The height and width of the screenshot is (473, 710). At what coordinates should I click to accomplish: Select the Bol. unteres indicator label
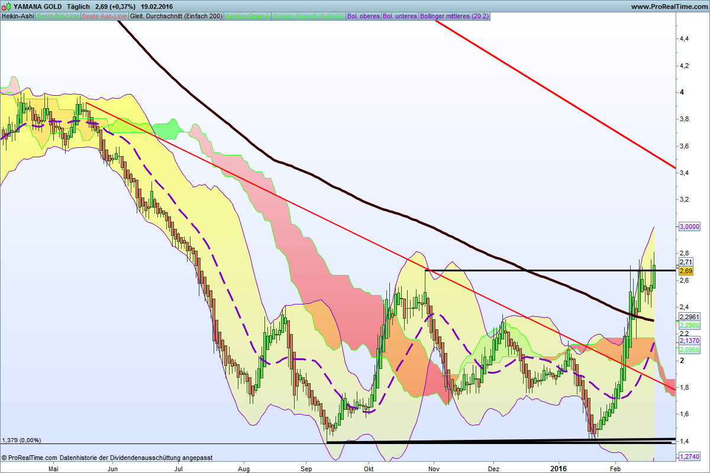coord(400,16)
